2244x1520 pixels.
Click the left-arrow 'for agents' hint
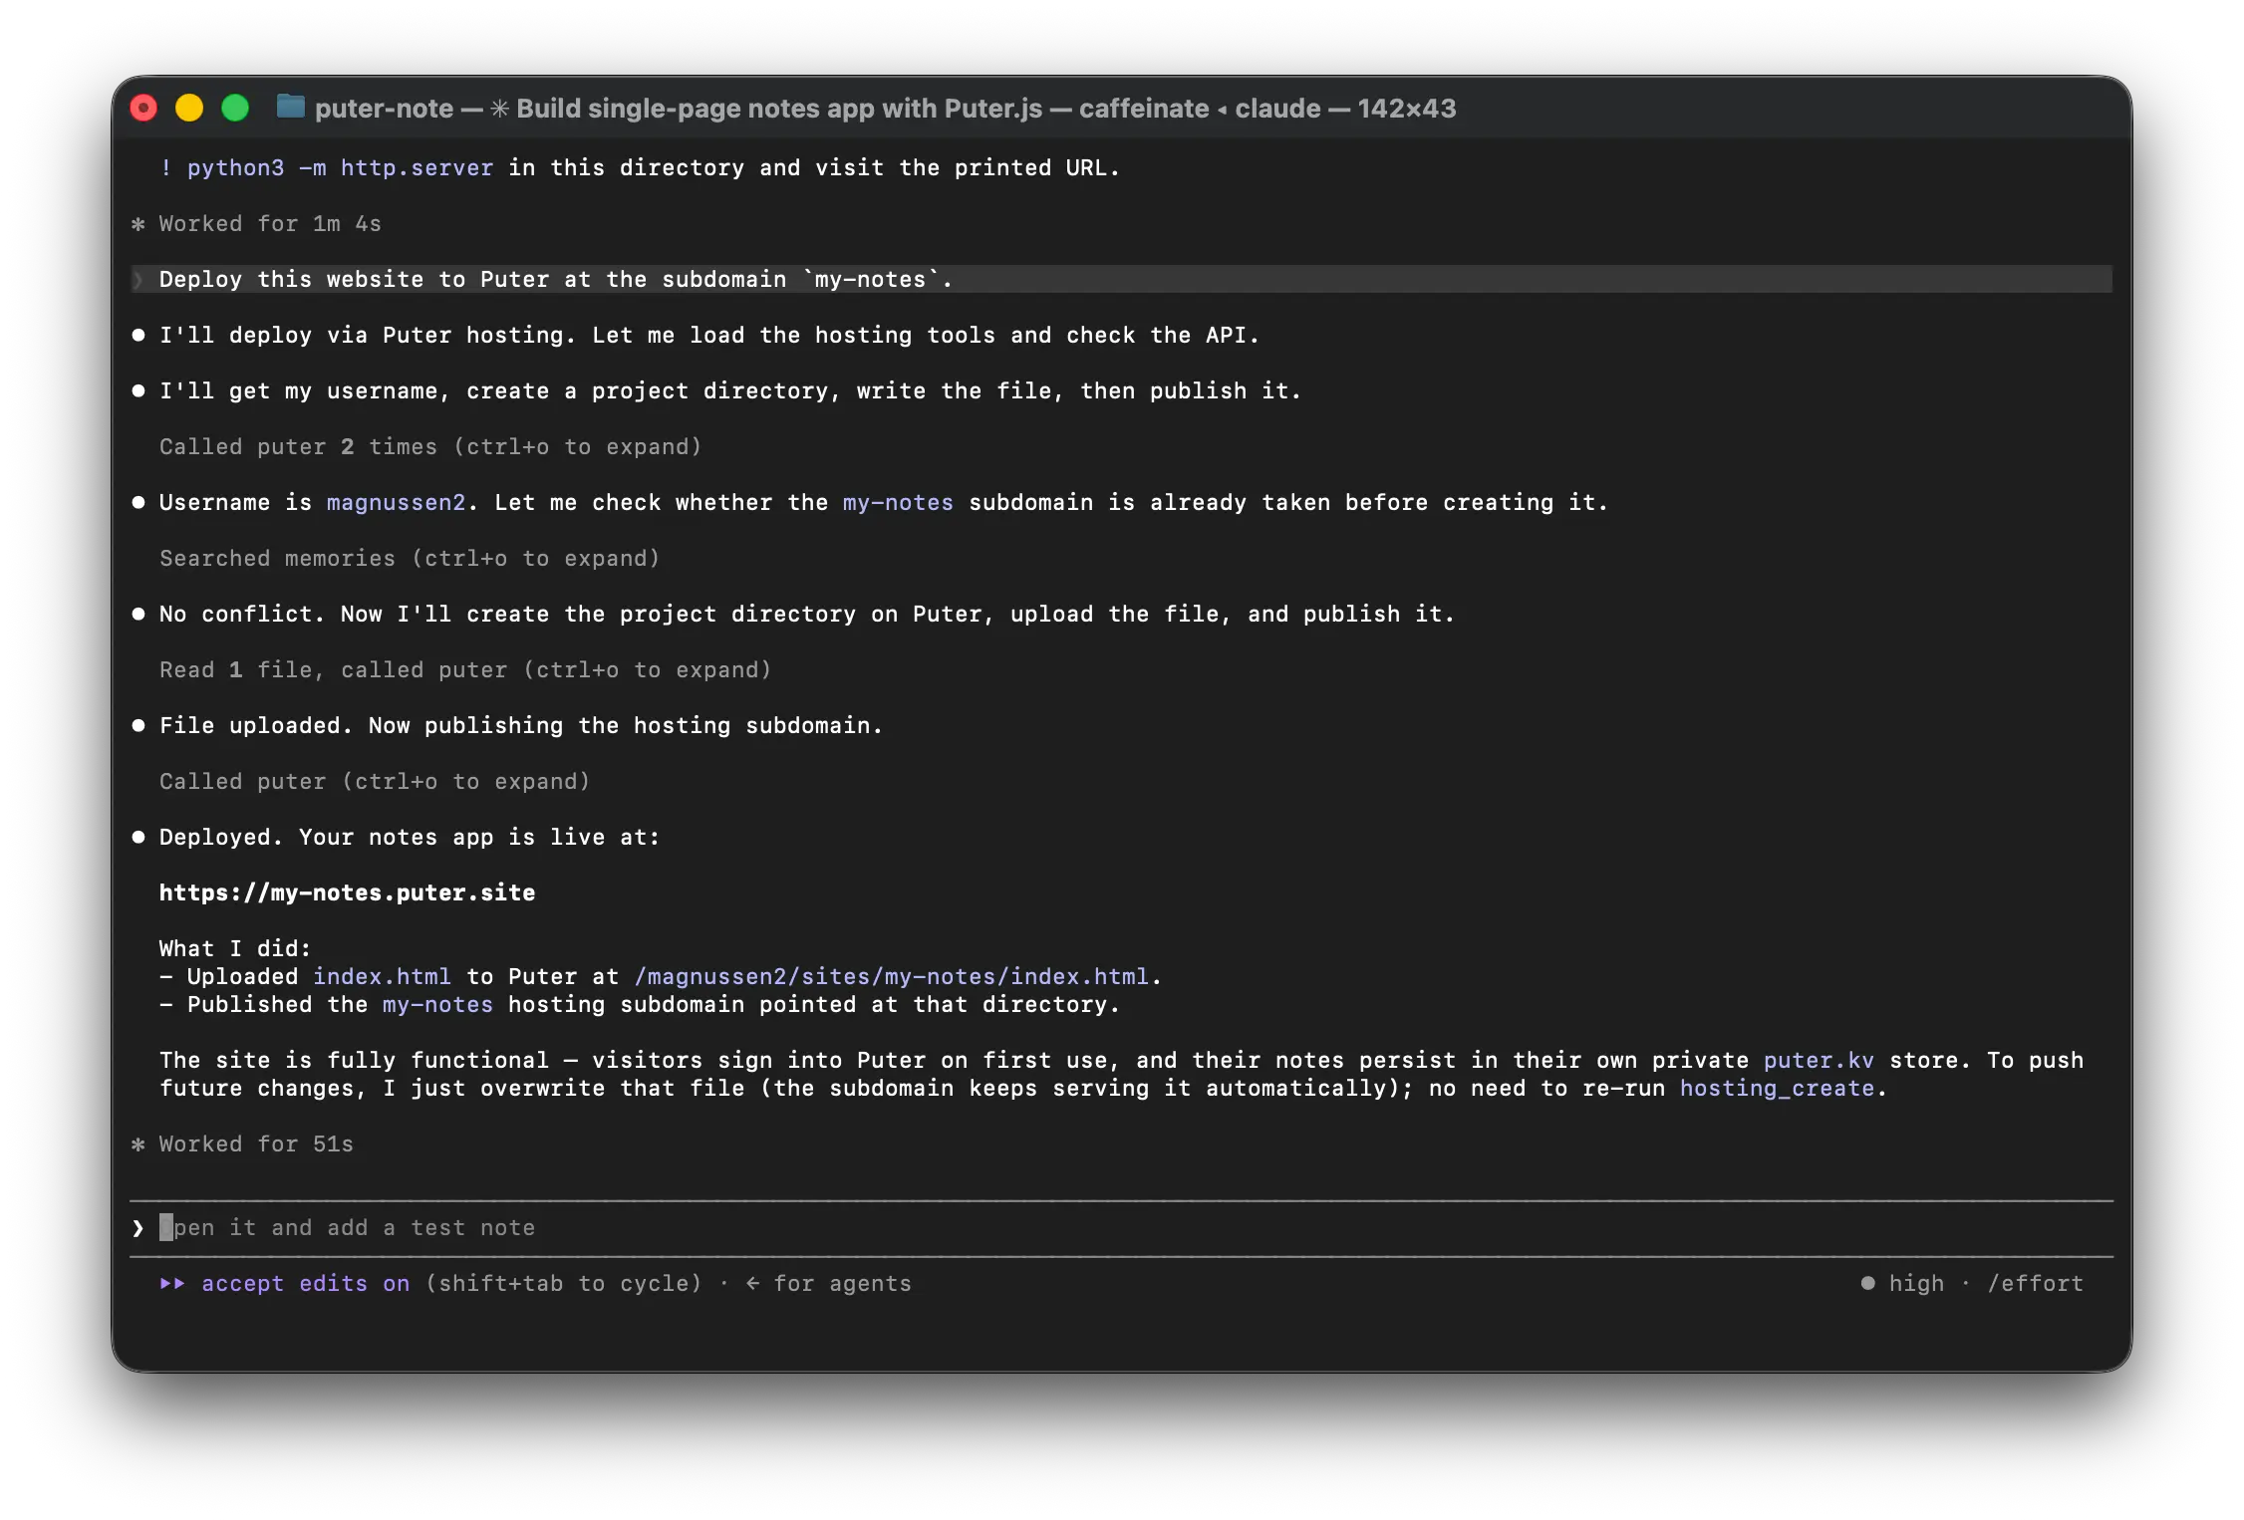(828, 1284)
